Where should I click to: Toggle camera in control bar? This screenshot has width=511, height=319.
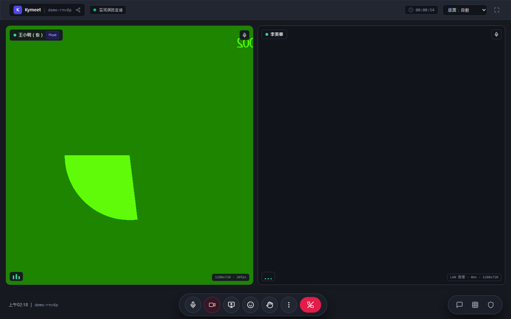[212, 305]
